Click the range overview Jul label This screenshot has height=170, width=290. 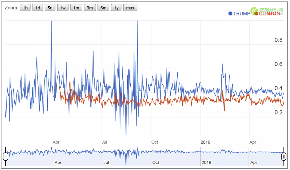point(106,162)
